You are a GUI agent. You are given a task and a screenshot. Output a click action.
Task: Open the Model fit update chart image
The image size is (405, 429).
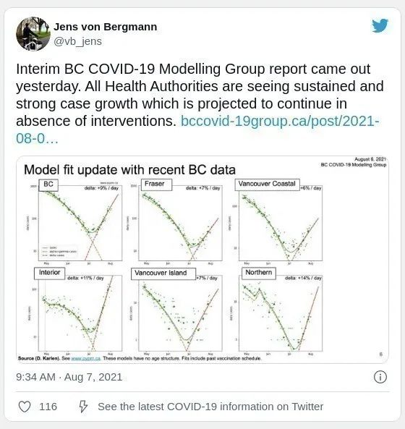pos(202,260)
